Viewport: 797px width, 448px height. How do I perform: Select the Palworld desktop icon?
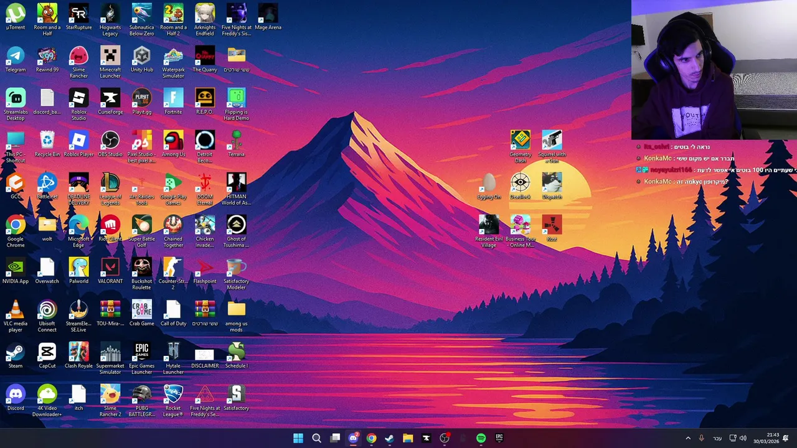click(78, 271)
